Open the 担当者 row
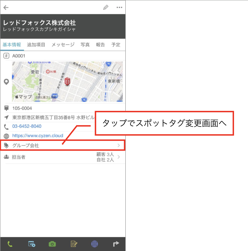Screen dimensions: 248x251 coord(63,157)
